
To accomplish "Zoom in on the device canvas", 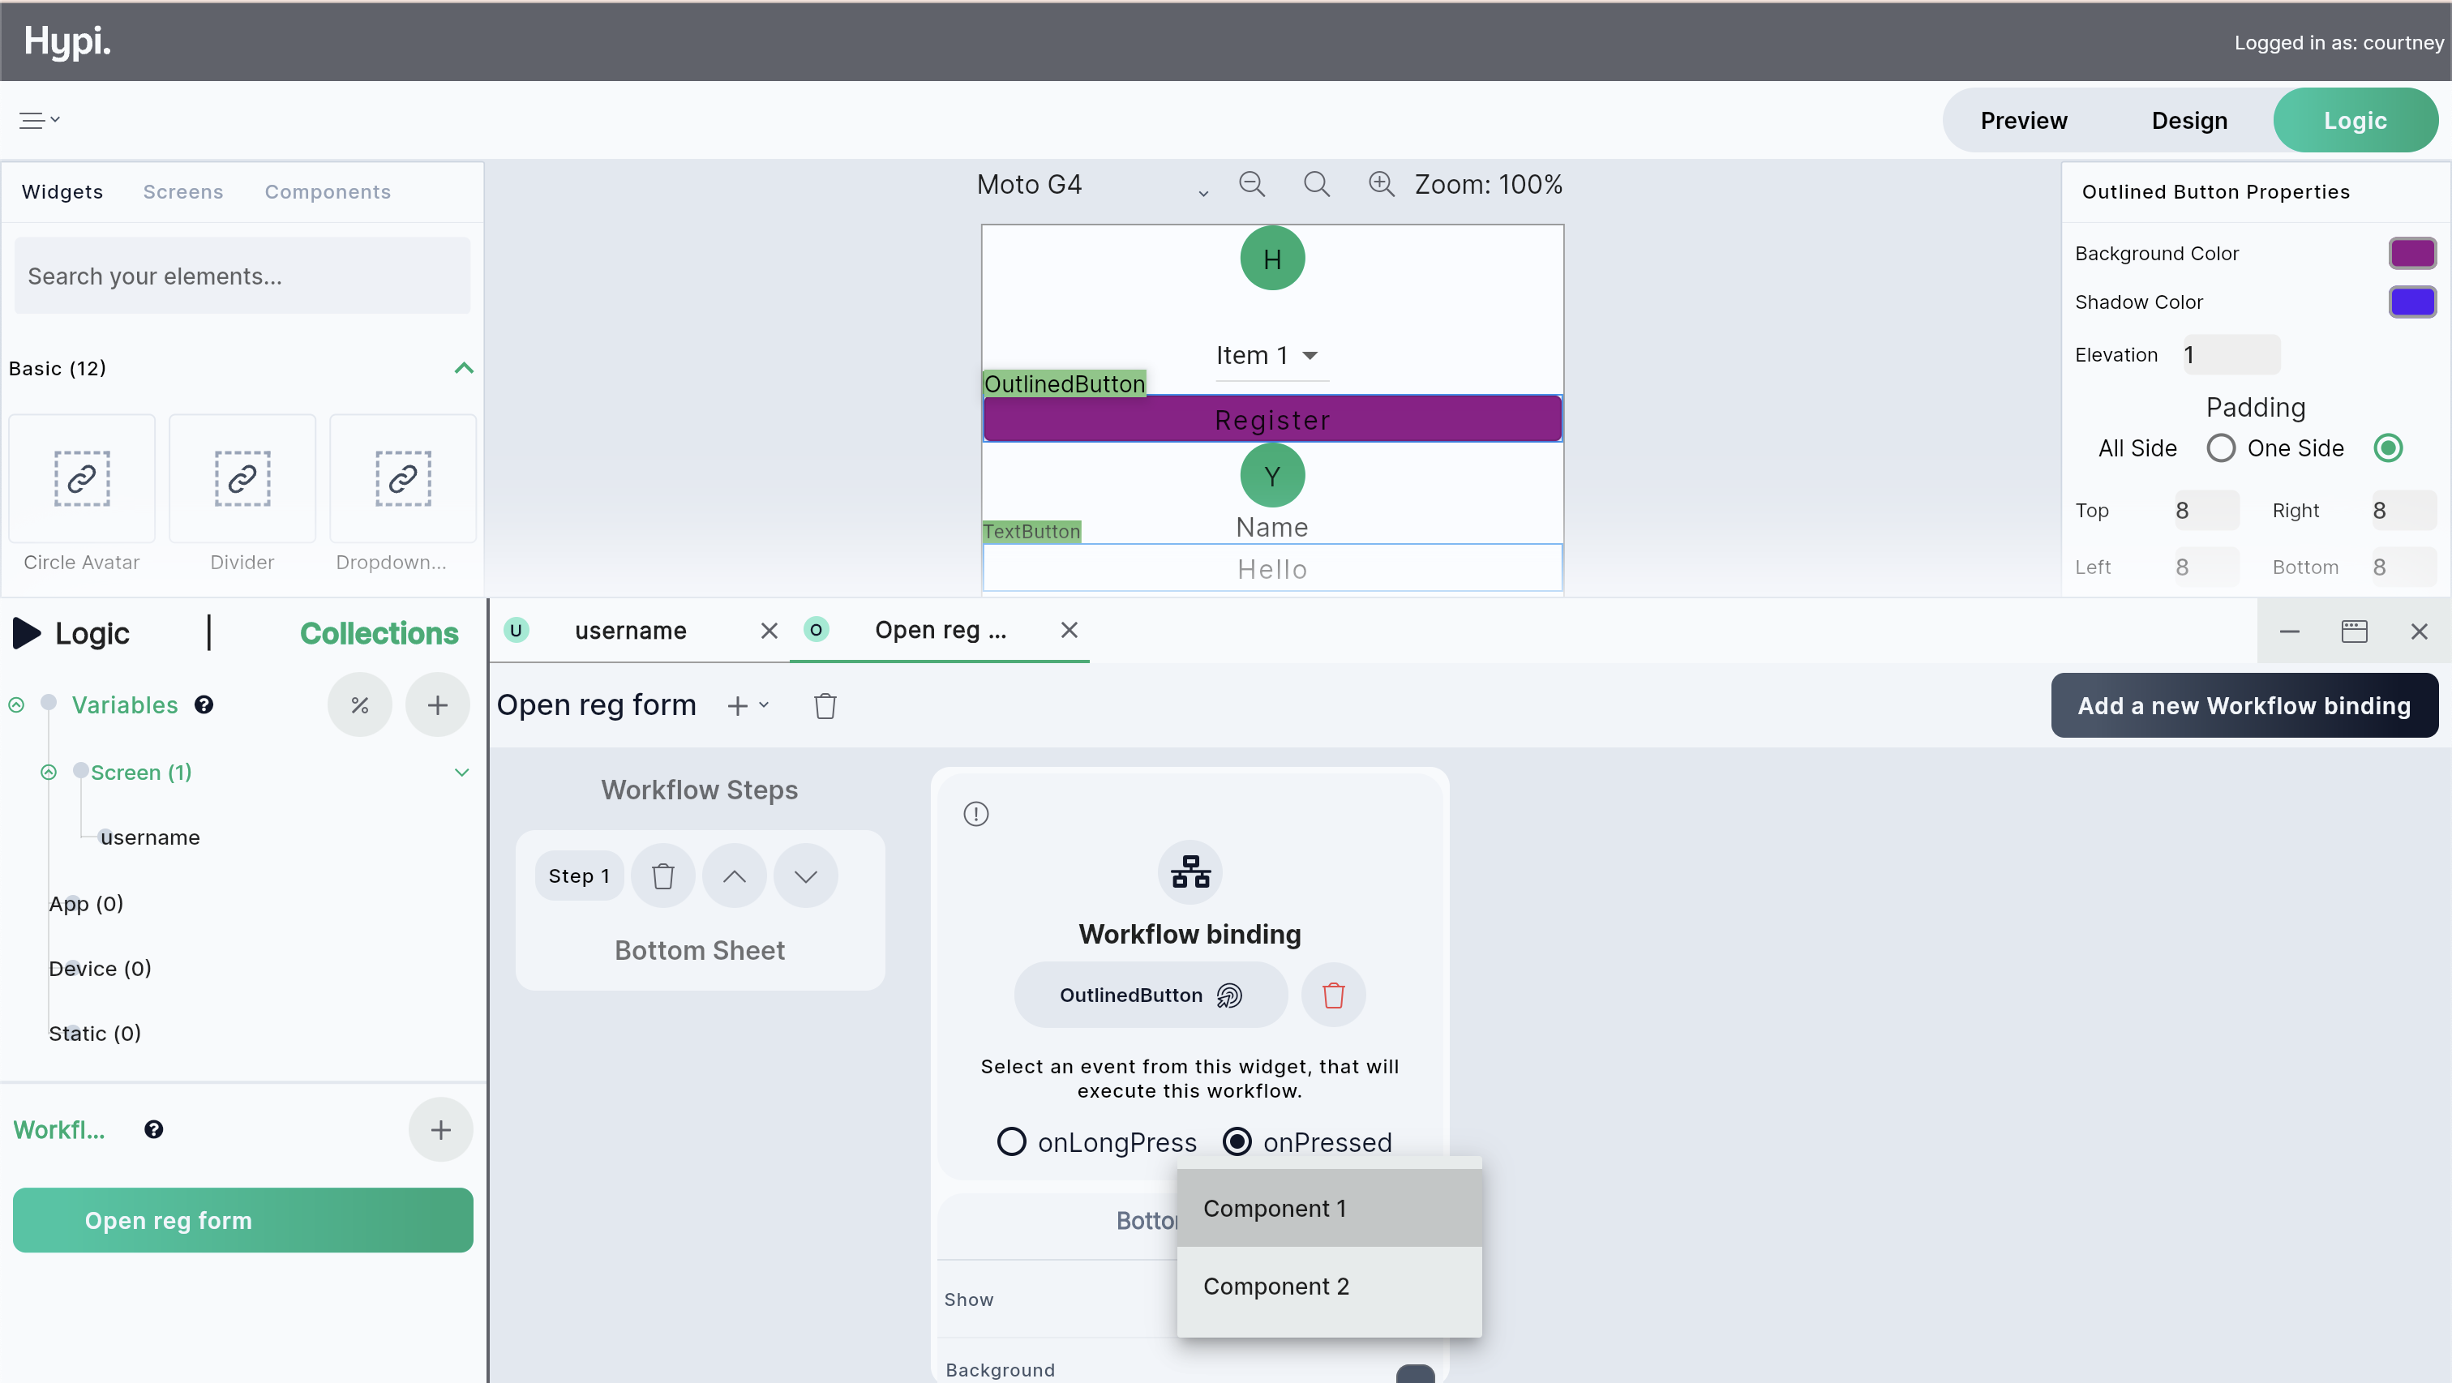I will pyautogui.click(x=1381, y=182).
